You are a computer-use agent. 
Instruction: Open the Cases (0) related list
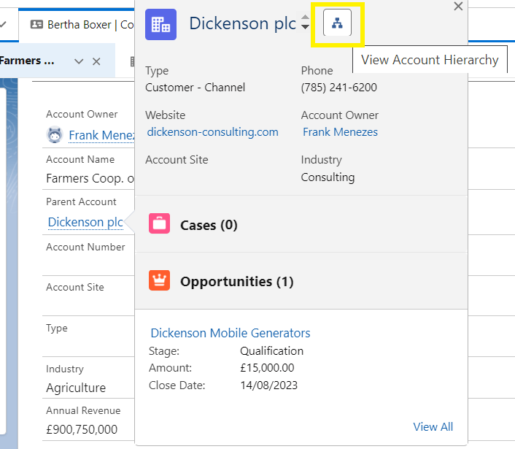pyautogui.click(x=209, y=225)
